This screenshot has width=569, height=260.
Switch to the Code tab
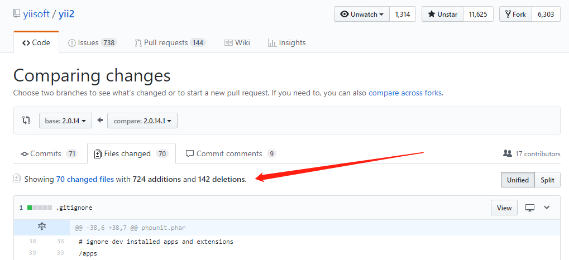coord(36,43)
